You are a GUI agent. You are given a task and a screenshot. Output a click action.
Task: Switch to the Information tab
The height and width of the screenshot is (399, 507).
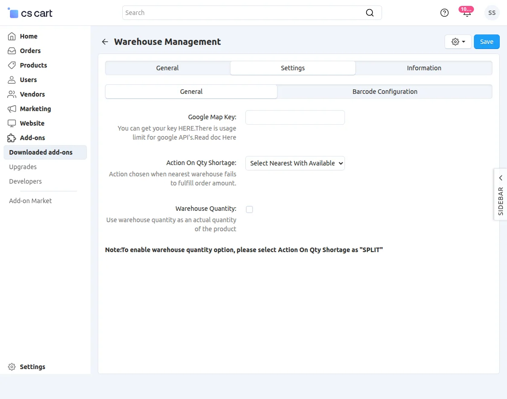(424, 68)
